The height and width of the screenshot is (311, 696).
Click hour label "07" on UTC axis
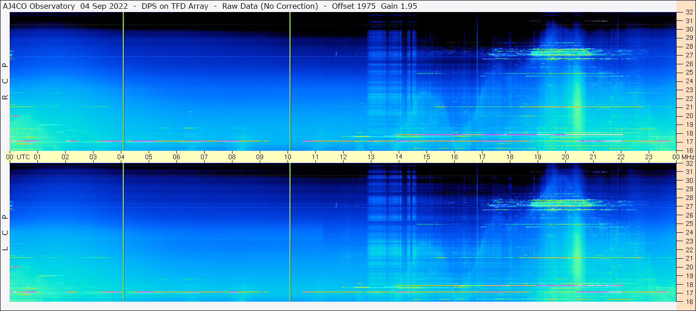[204, 157]
